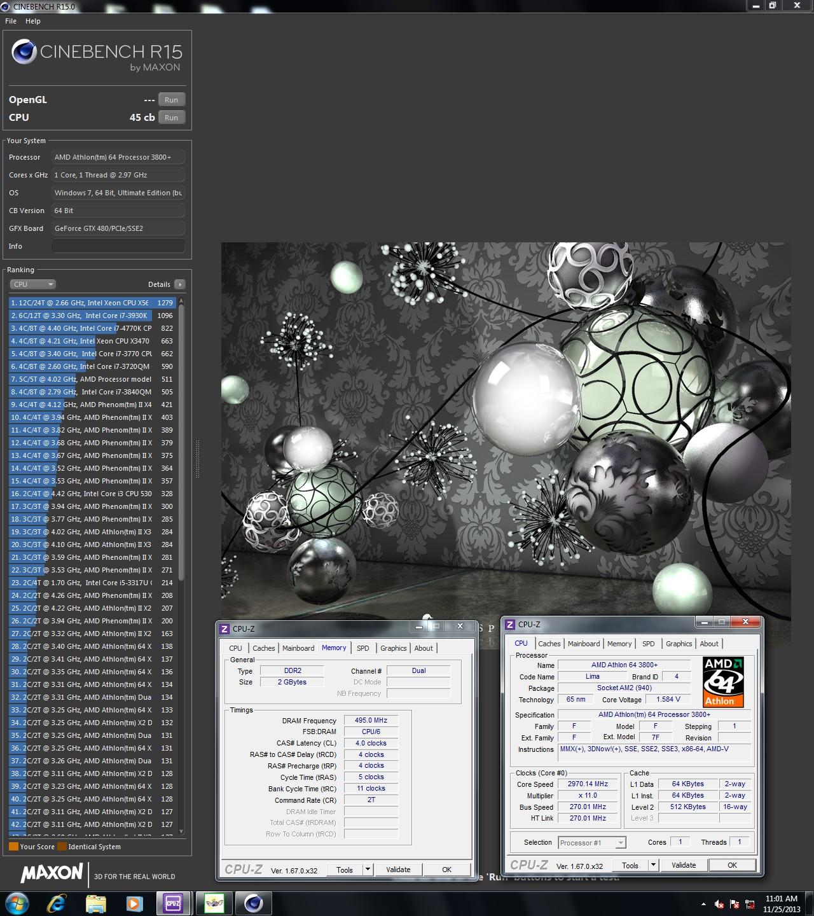Click the muted volume tray icon
814x916 pixels.
719,904
